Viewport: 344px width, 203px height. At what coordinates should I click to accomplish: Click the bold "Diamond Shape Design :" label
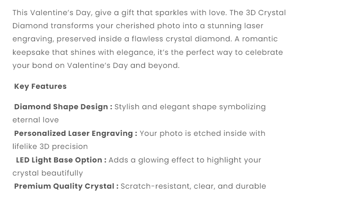pos(63,107)
